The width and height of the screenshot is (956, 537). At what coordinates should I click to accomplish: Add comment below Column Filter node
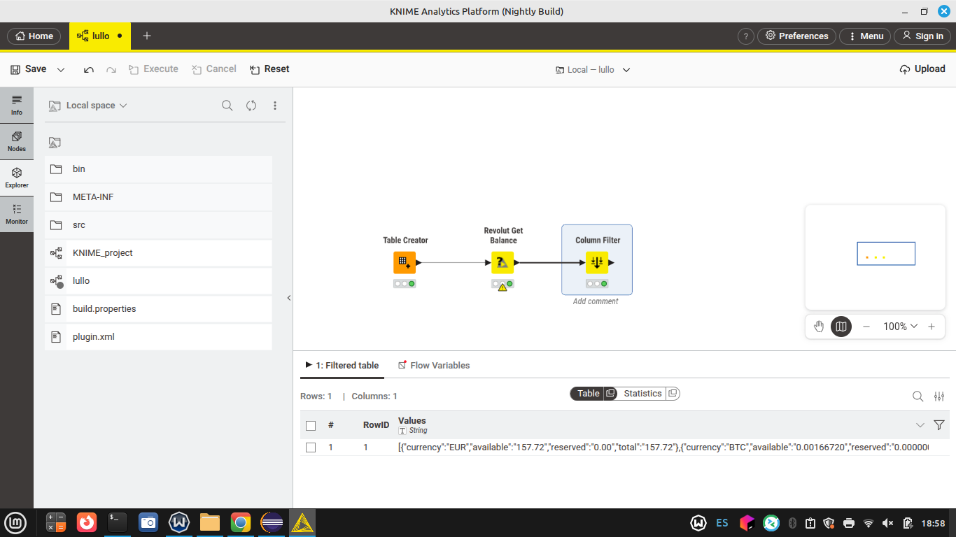tap(596, 301)
